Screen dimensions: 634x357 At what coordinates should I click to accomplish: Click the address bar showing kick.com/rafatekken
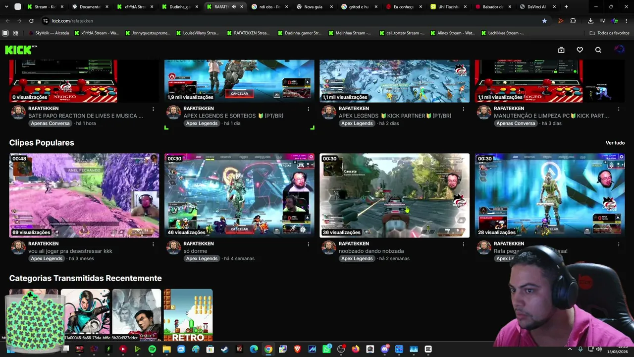coord(287,21)
